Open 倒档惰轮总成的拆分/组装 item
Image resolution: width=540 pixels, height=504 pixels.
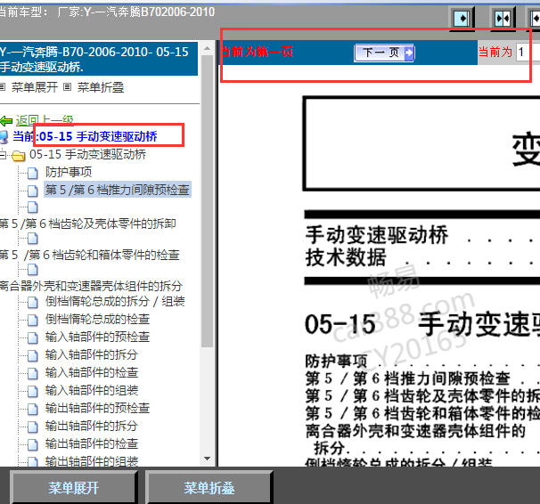coord(115,301)
